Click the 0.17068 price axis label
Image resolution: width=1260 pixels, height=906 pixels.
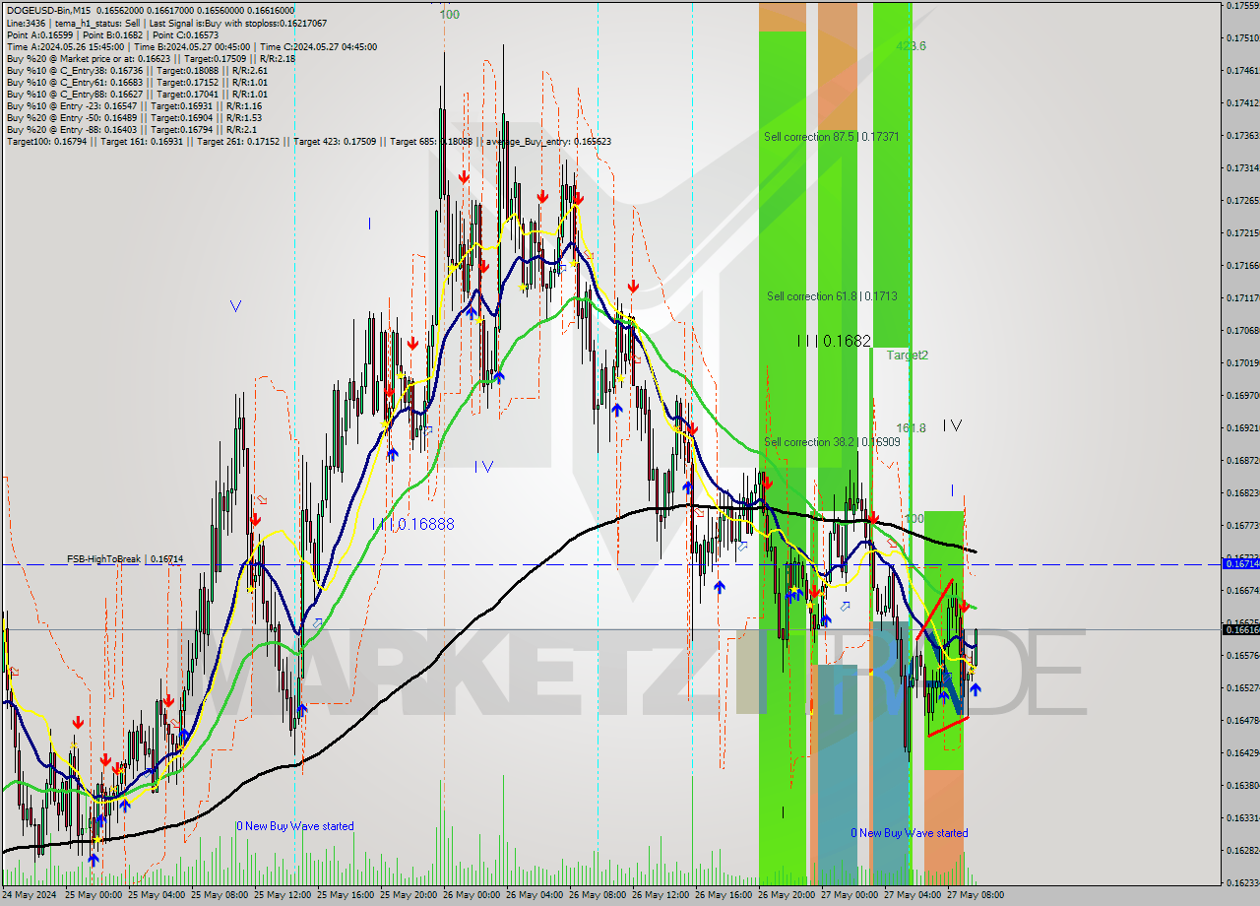coord(1243,331)
